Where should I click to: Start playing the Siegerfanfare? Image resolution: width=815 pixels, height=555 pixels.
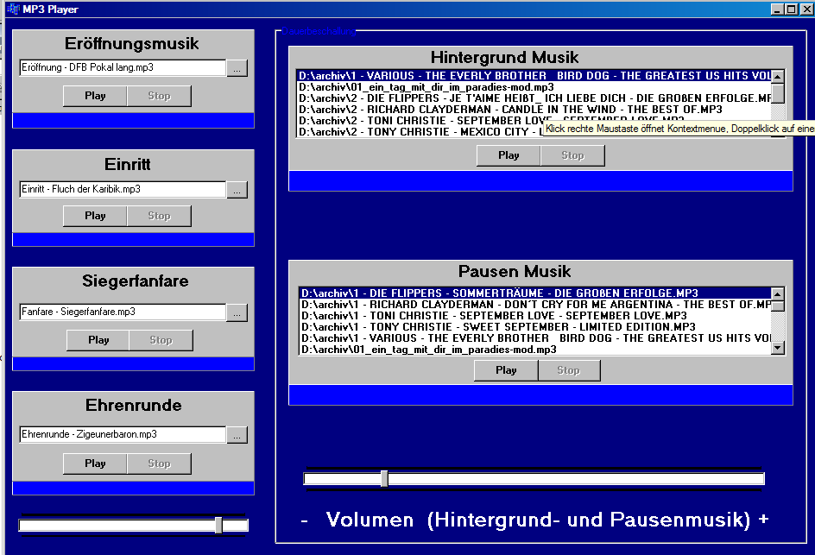[98, 340]
